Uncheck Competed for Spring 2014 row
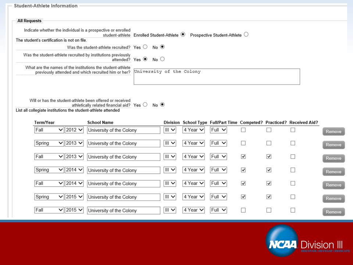The width and height of the screenshot is (353, 265). point(243,170)
